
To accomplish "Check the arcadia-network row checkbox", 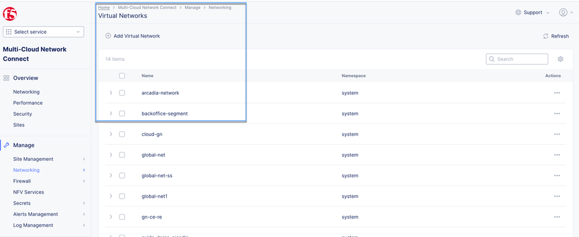I will coord(122,93).
